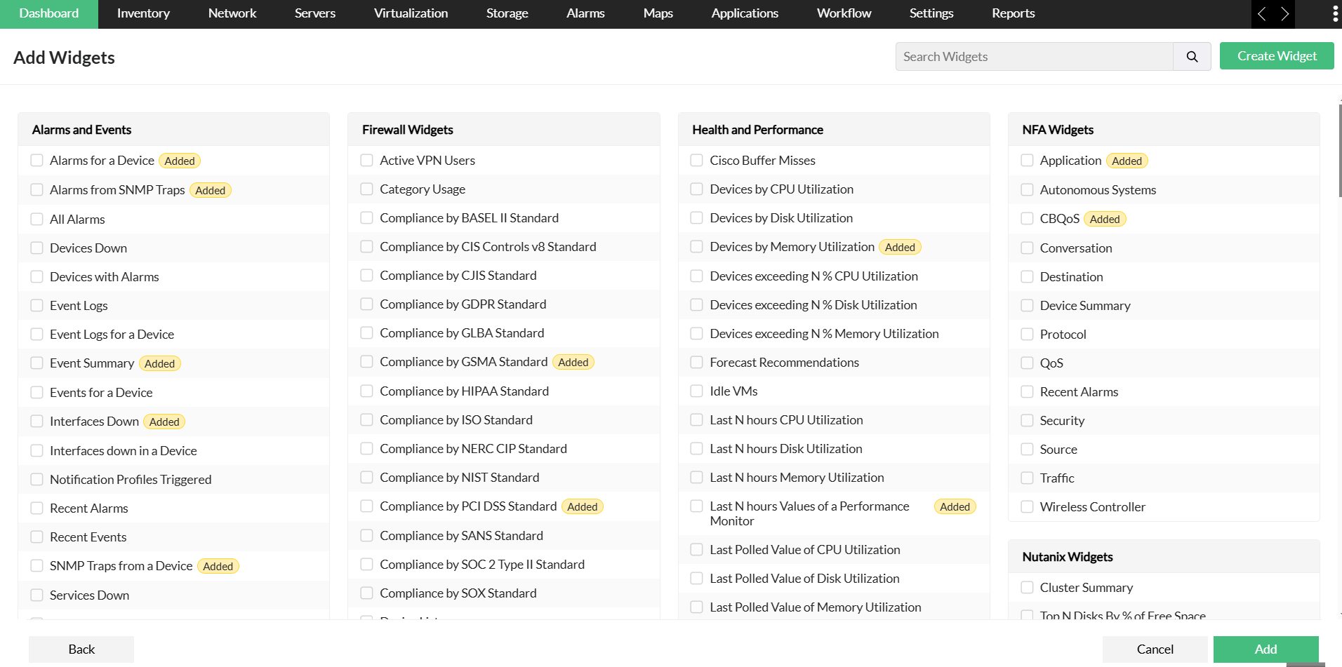
Task: Select the Idle VMs checkbox
Action: pos(696,391)
